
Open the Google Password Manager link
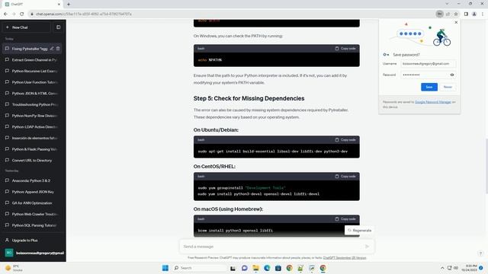(433, 102)
